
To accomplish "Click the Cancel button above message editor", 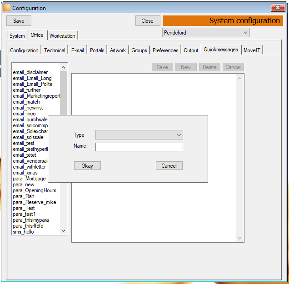I will click(x=233, y=67).
